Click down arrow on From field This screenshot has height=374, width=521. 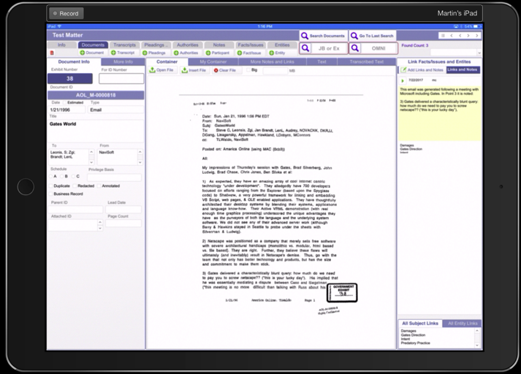(x=140, y=161)
